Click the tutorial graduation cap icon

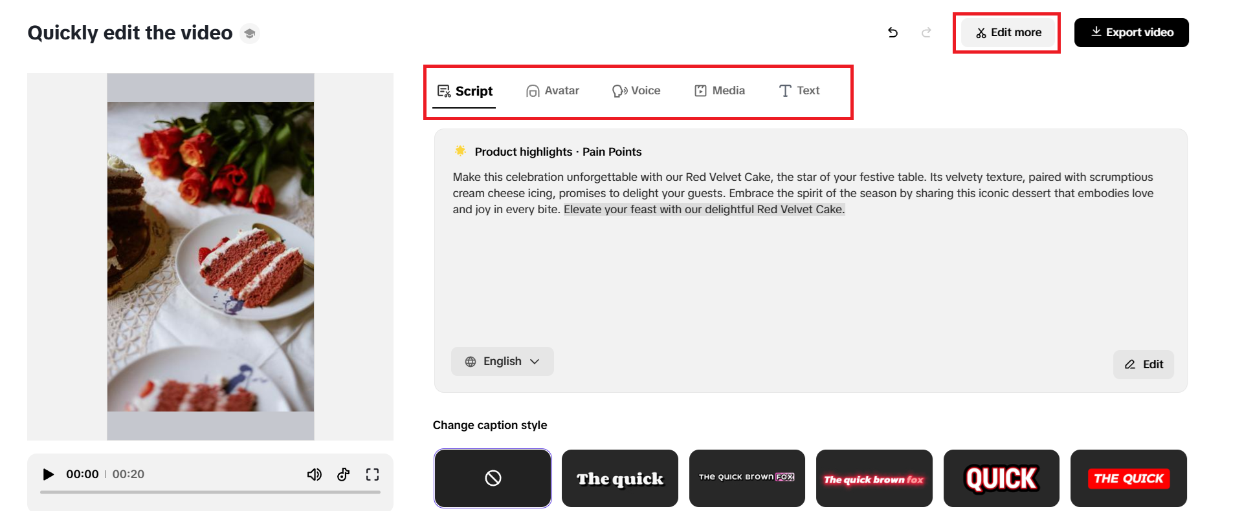[x=250, y=33]
